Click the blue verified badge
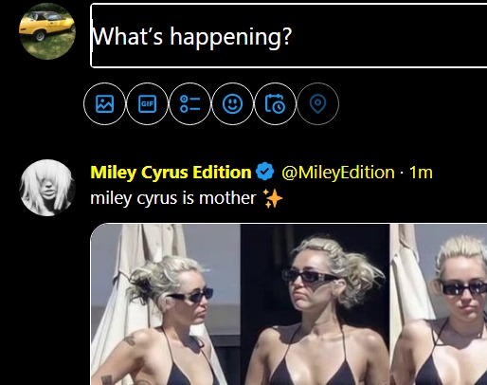Viewport: 487px width, 385px height. [265, 172]
